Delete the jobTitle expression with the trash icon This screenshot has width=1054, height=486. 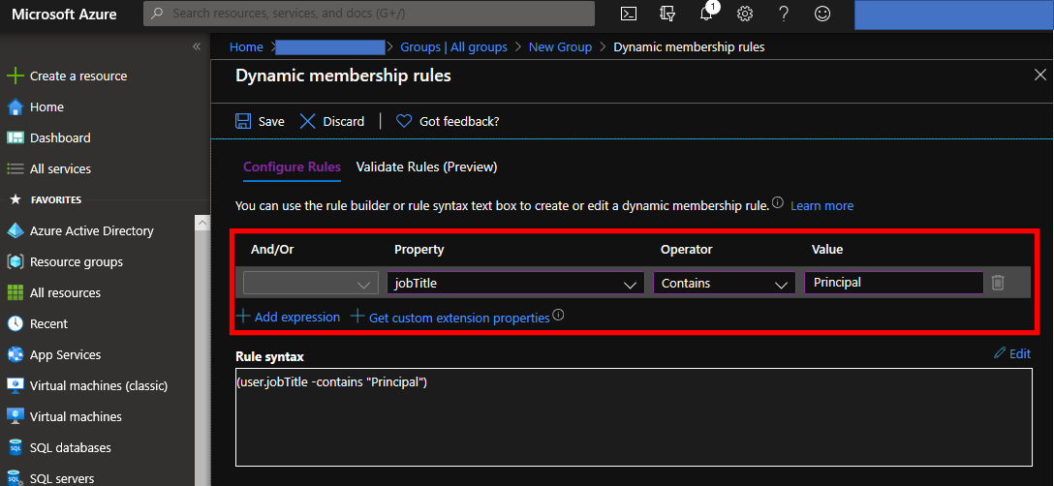pos(998,283)
